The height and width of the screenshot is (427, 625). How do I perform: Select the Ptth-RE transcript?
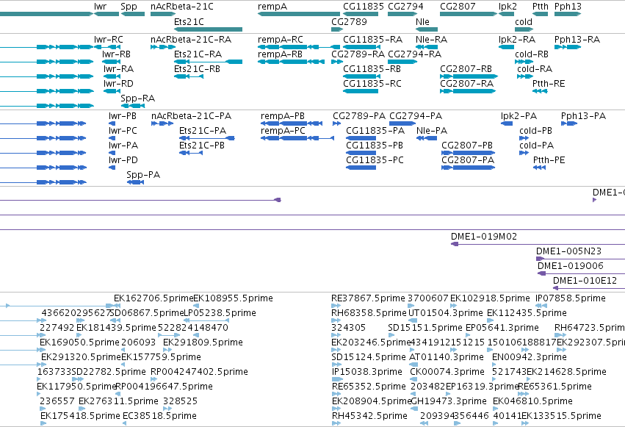click(x=540, y=91)
